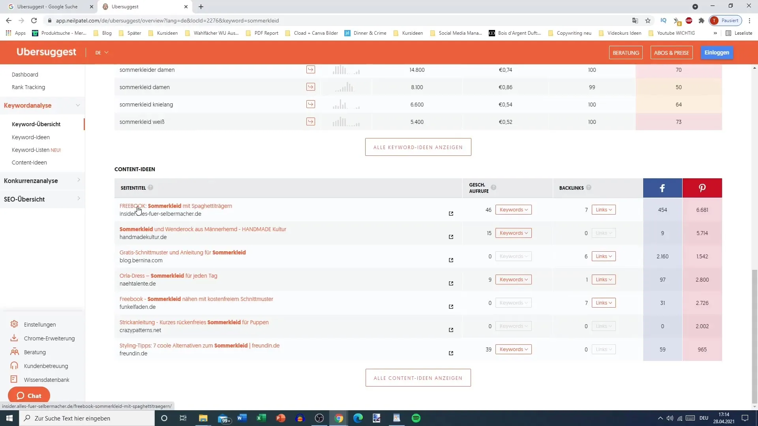Click Alle Content-Ideen anzeigen button

point(418,378)
